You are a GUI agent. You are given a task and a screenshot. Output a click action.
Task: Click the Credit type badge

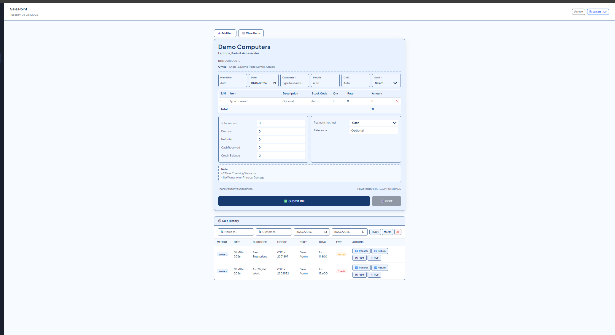click(341, 271)
